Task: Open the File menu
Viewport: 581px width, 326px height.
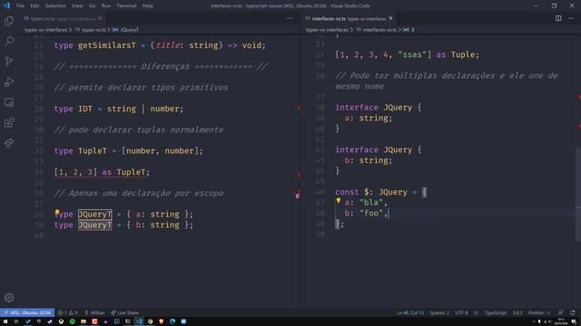Action: [20, 6]
